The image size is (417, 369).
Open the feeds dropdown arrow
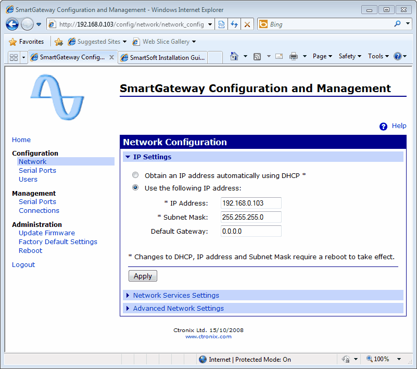tap(269, 56)
